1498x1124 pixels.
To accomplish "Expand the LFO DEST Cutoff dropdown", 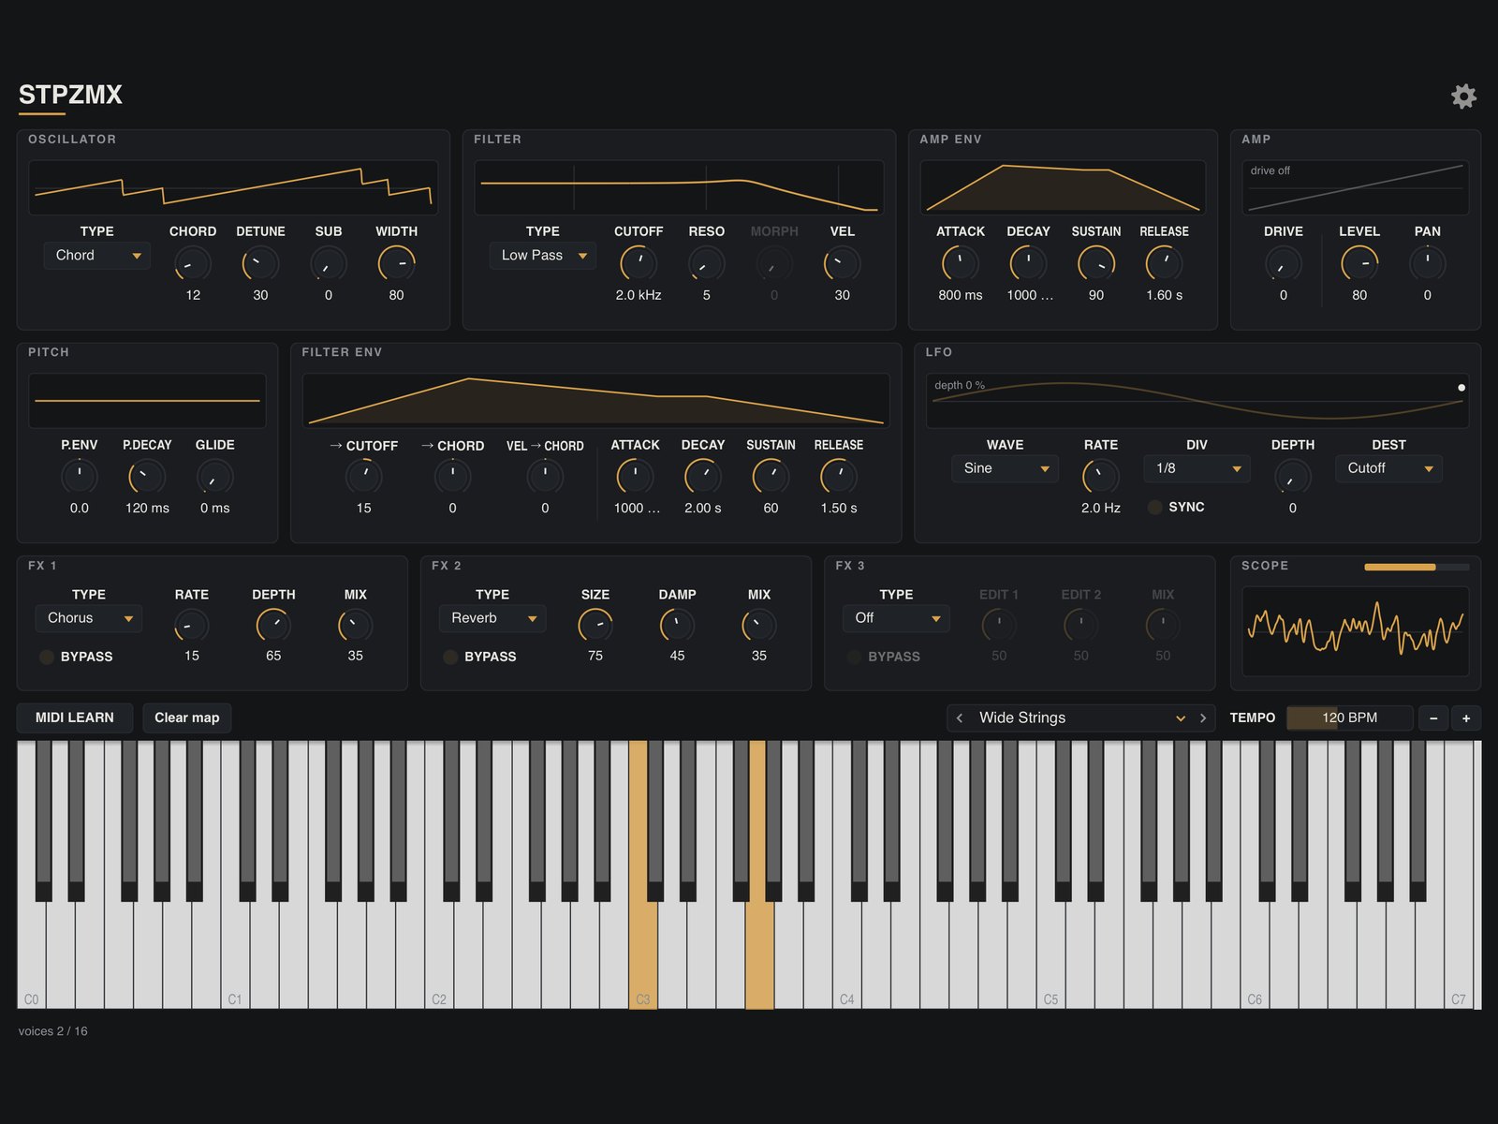I will click(x=1388, y=468).
